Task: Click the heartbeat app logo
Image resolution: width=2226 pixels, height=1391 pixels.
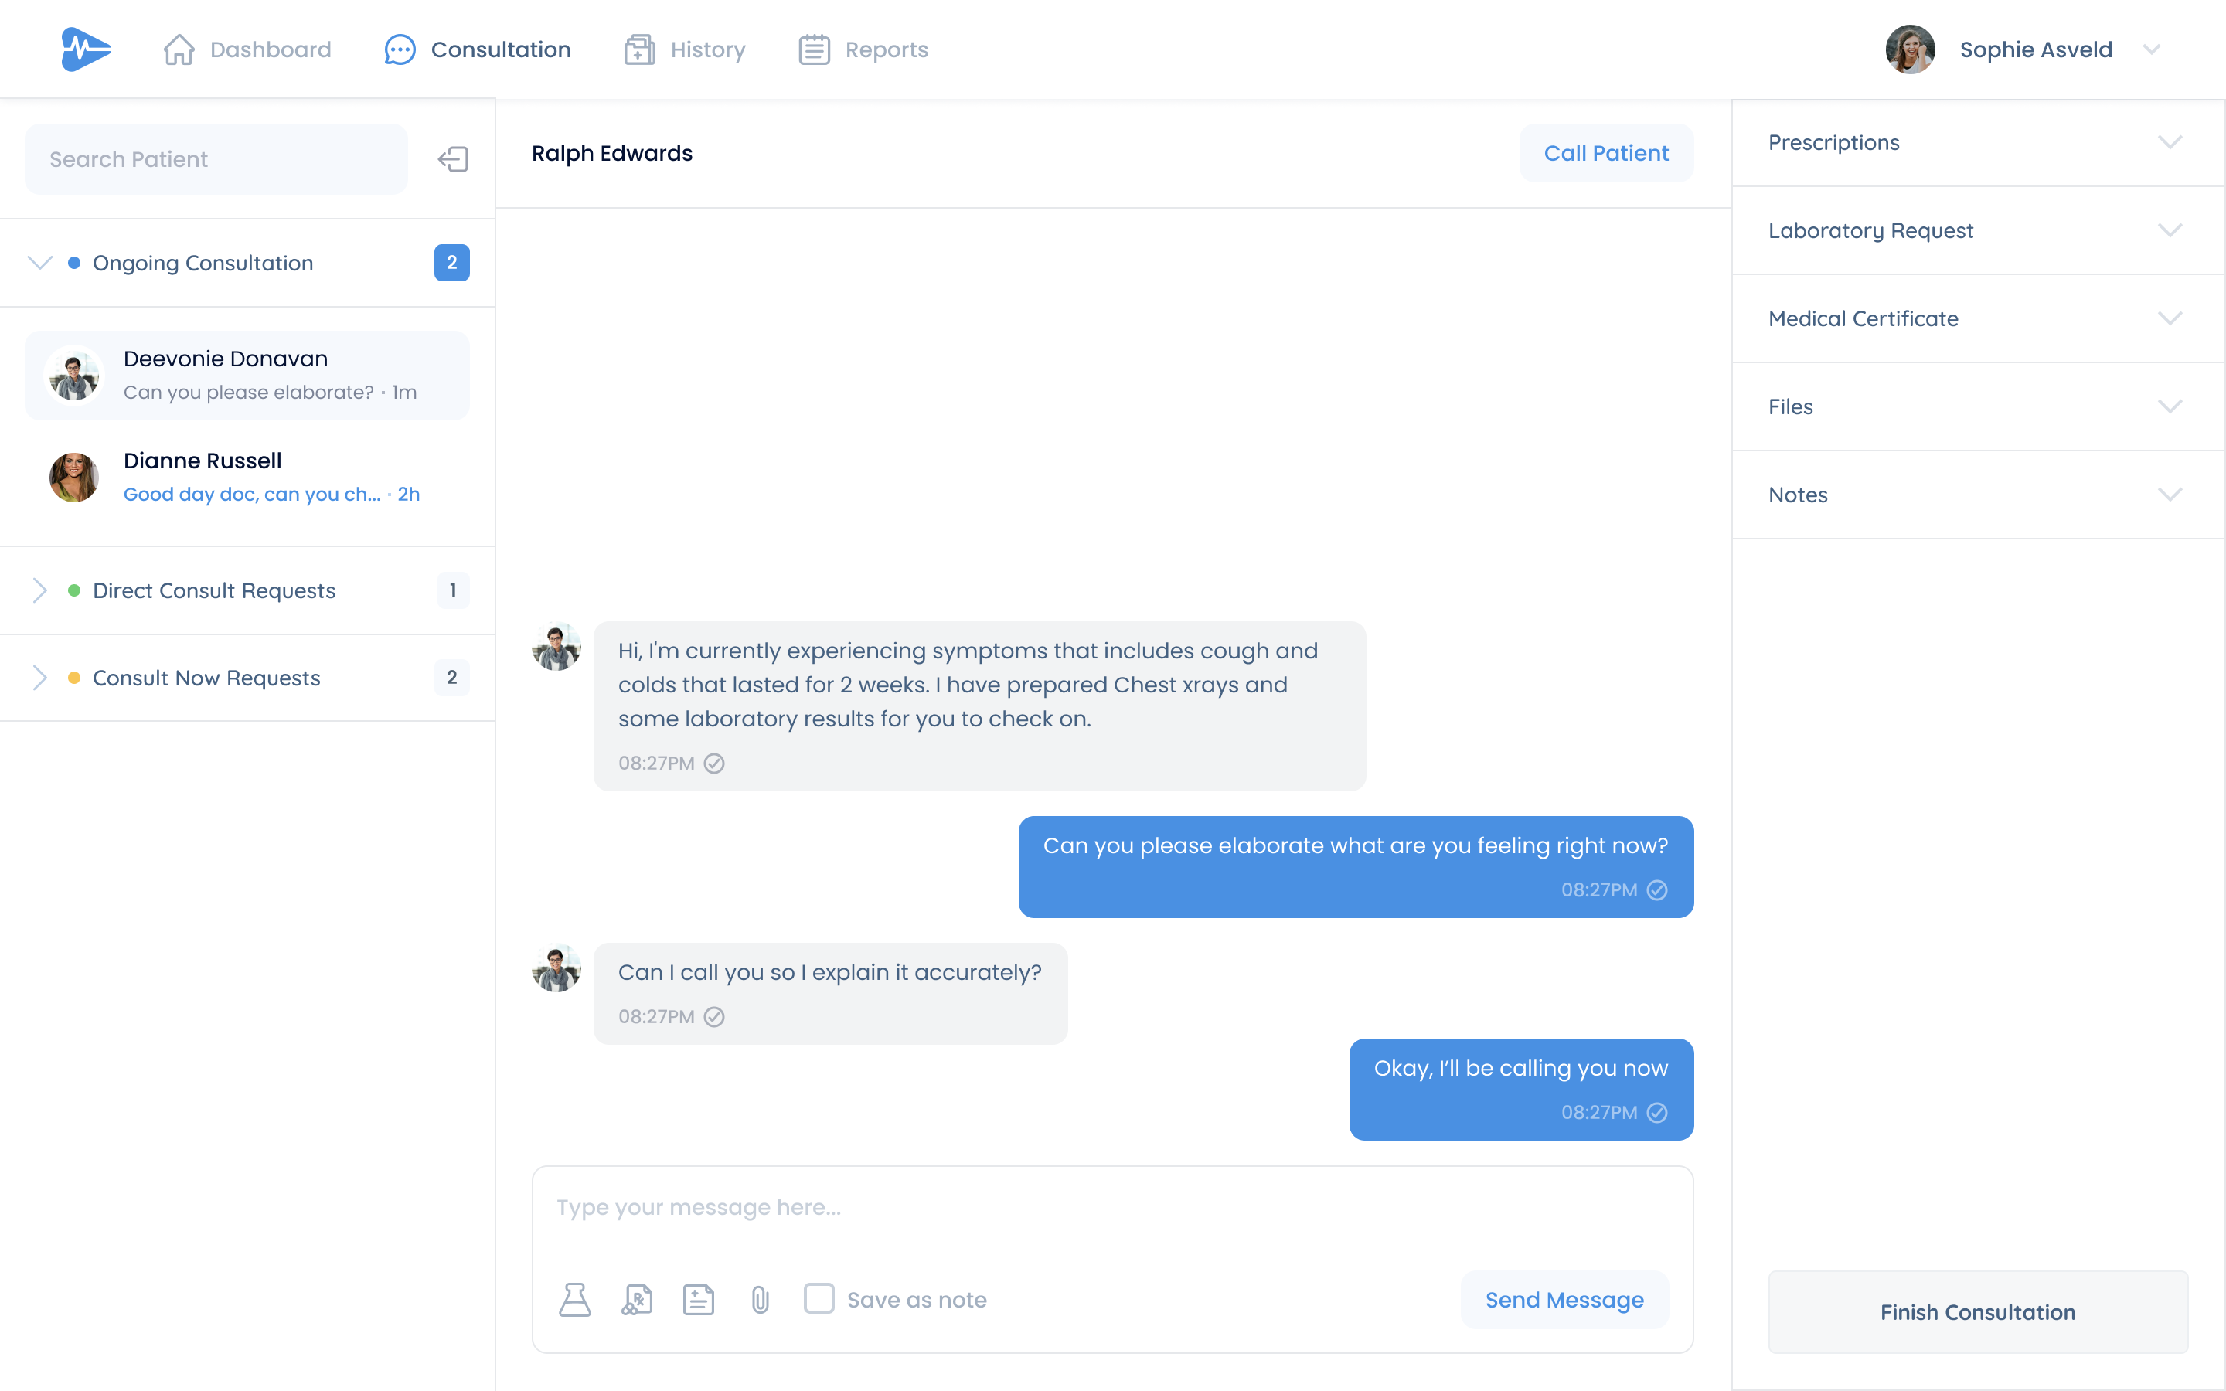Action: 86,49
